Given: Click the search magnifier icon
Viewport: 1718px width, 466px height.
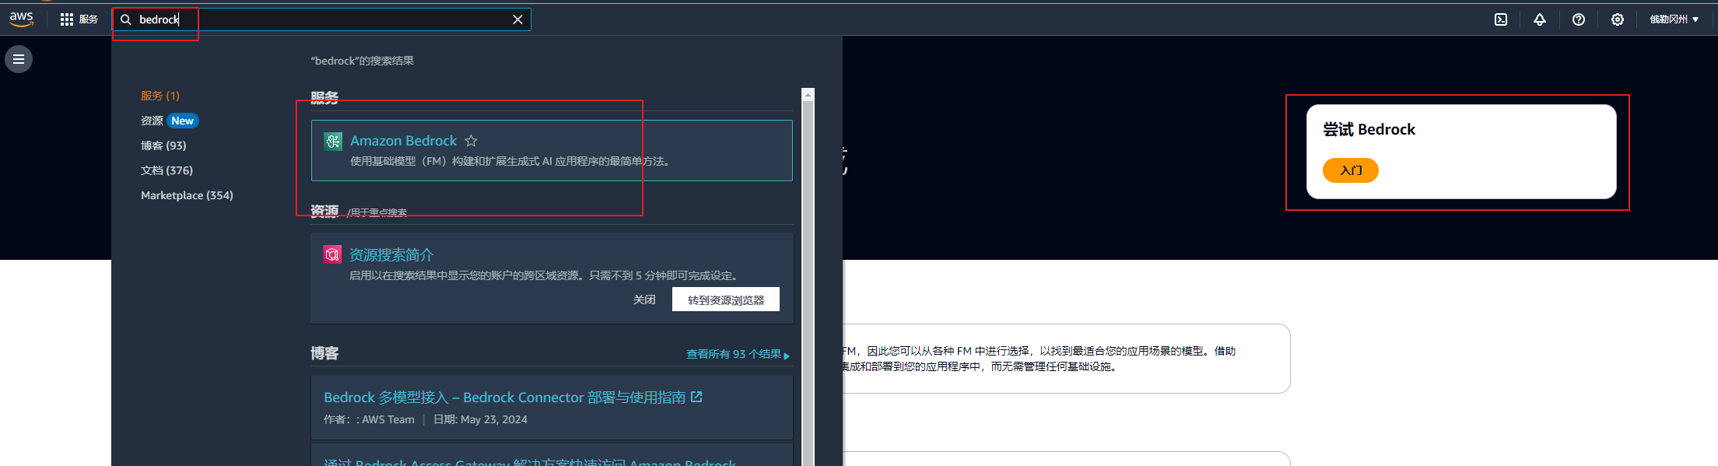Looking at the screenshot, I should 126,19.
